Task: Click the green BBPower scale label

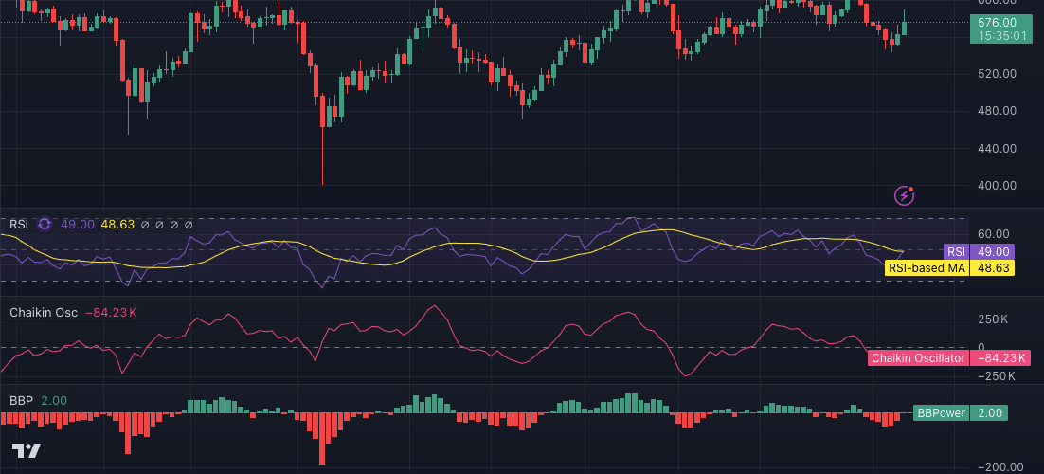Action: tap(941, 413)
